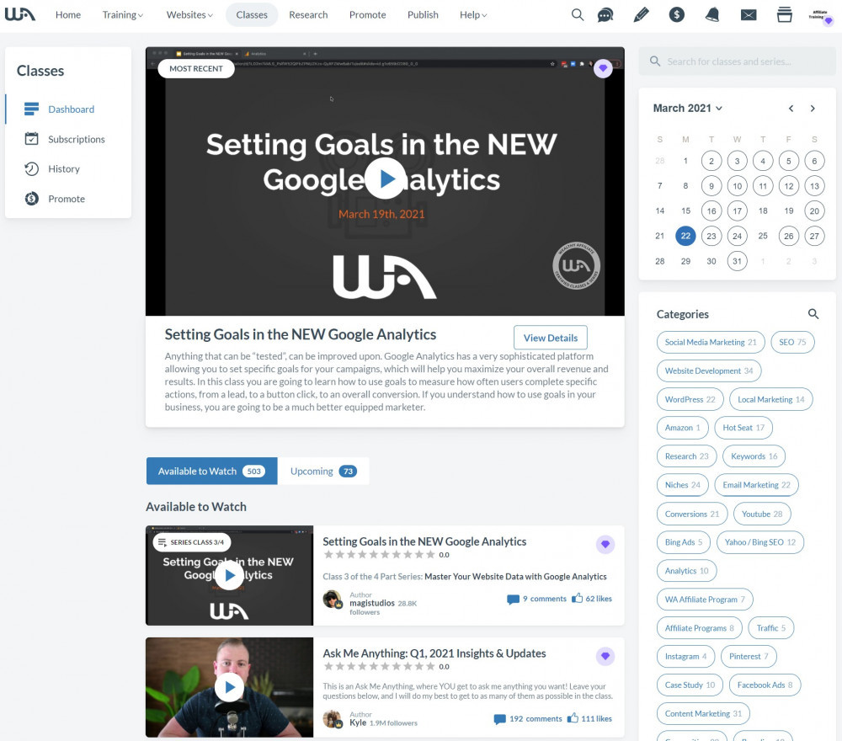
Task: Play the Setting Goals series class thumbnail
Action: tap(230, 575)
